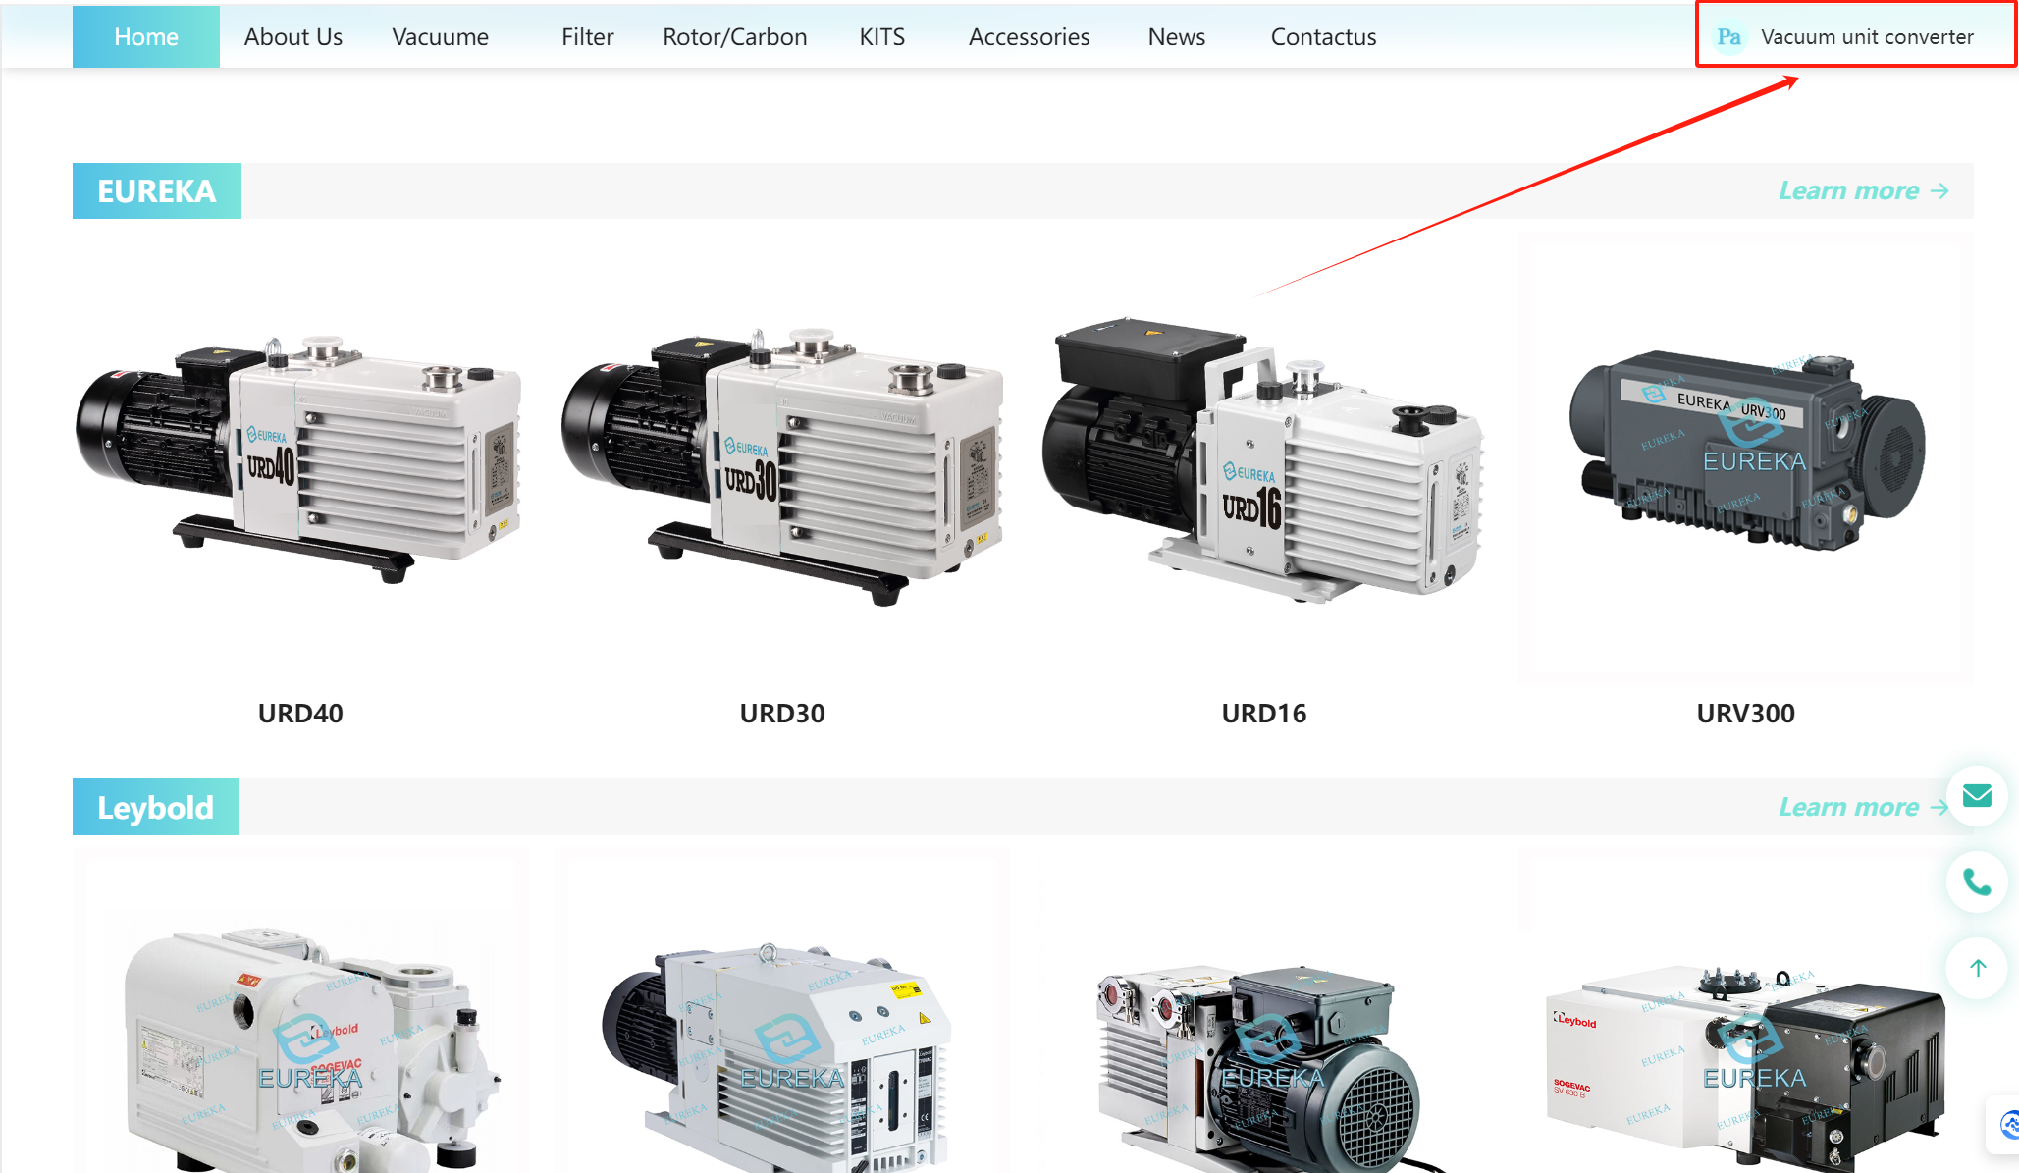The width and height of the screenshot is (2019, 1173).
Task: Click the back-to-top arrow icon
Action: tap(1976, 968)
